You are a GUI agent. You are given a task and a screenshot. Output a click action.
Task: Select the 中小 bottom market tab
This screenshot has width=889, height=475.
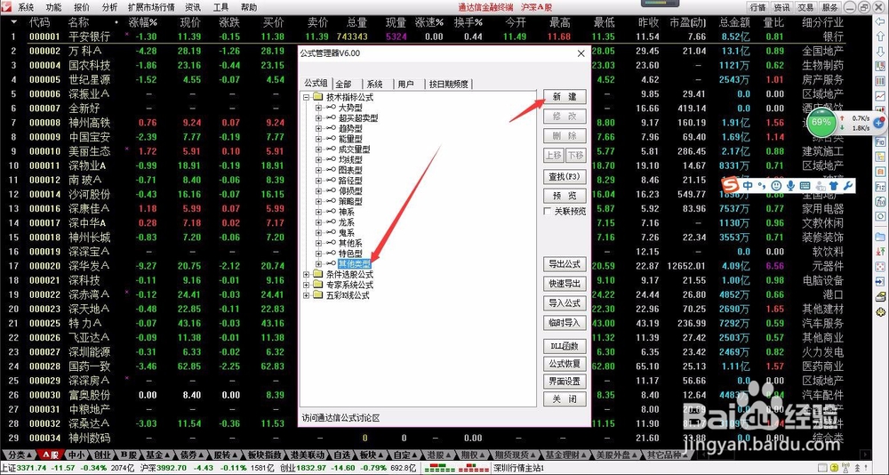pos(76,455)
